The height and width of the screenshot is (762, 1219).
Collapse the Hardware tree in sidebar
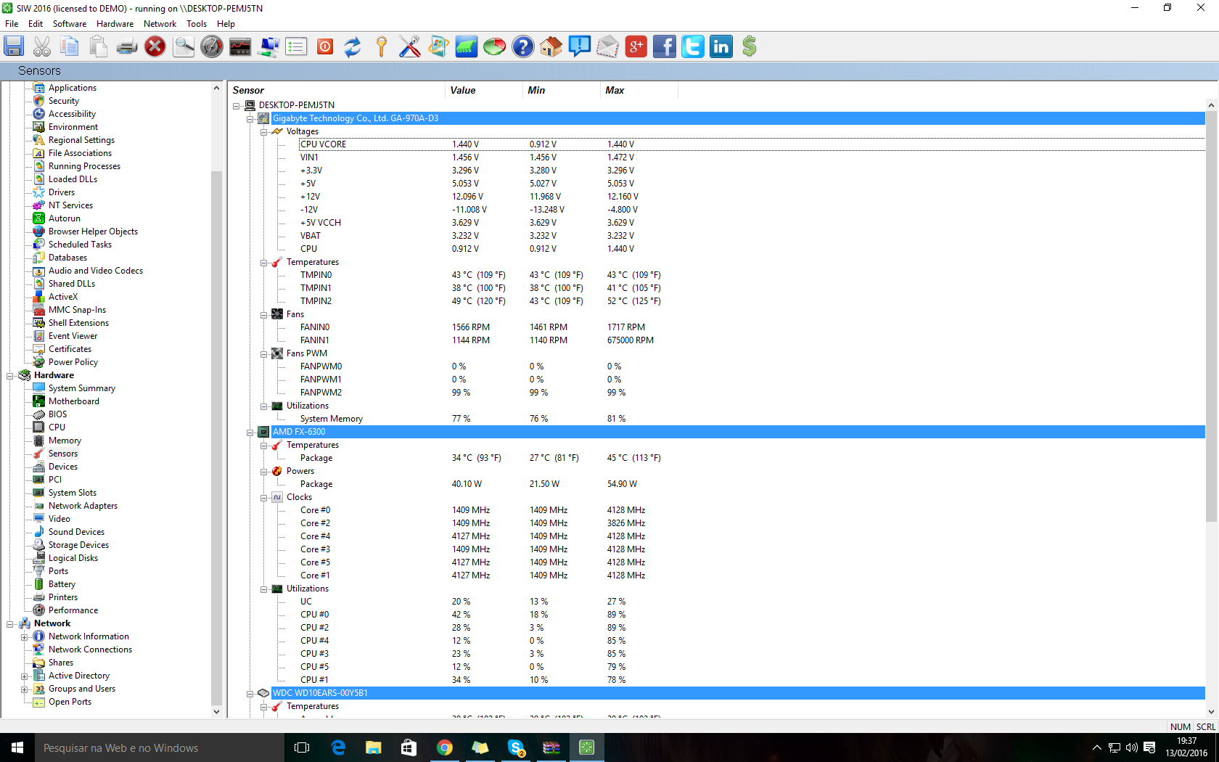pyautogui.click(x=10, y=376)
